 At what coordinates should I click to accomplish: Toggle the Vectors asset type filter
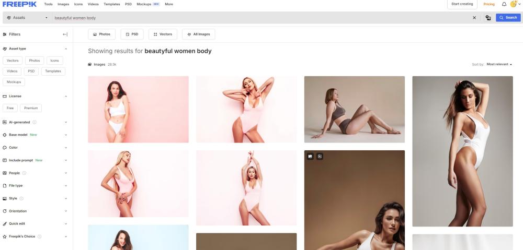(13, 61)
